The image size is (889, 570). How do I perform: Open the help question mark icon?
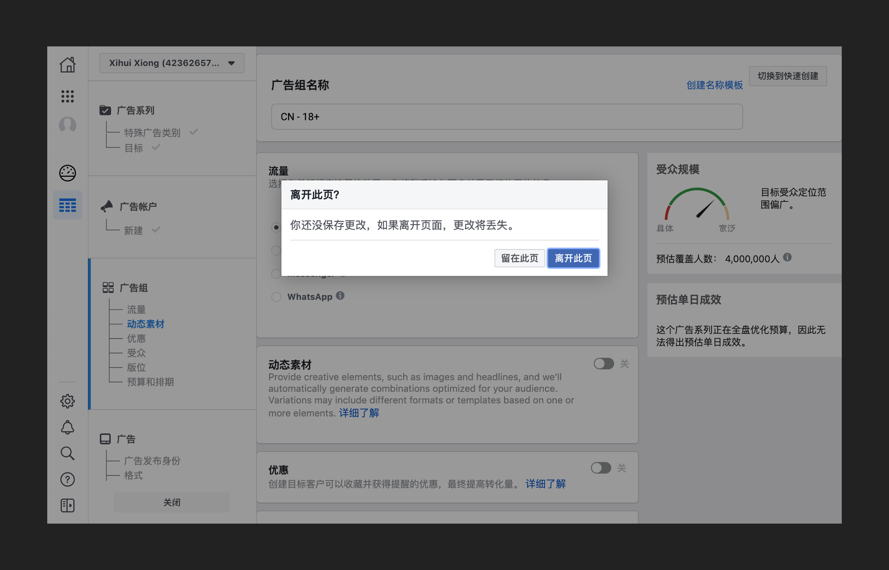68,479
